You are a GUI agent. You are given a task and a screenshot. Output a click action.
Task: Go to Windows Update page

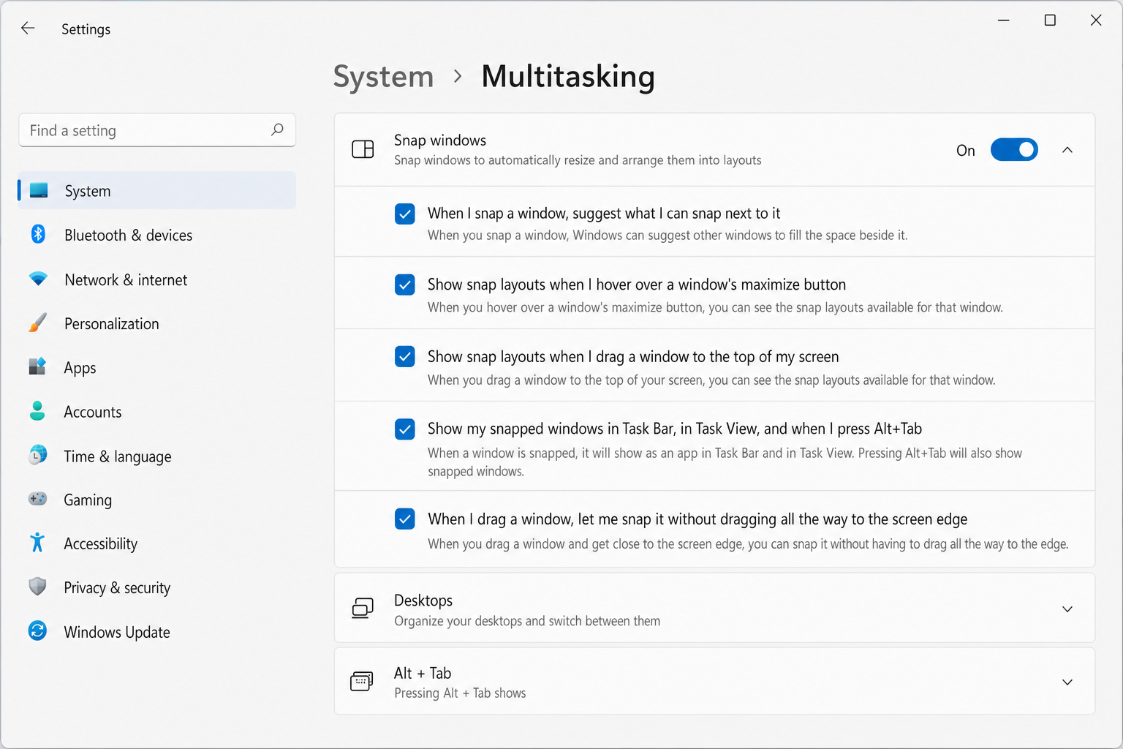click(x=157, y=632)
